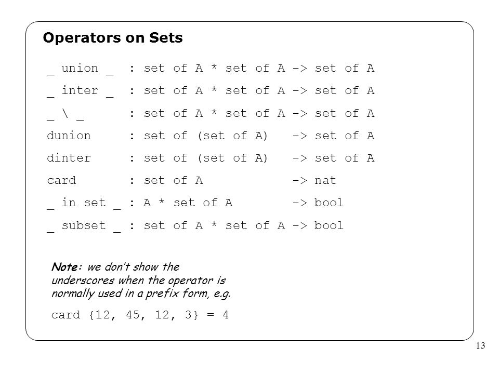Select the 'dunion' operator name
This screenshot has height=374, width=499.
coord(69,136)
